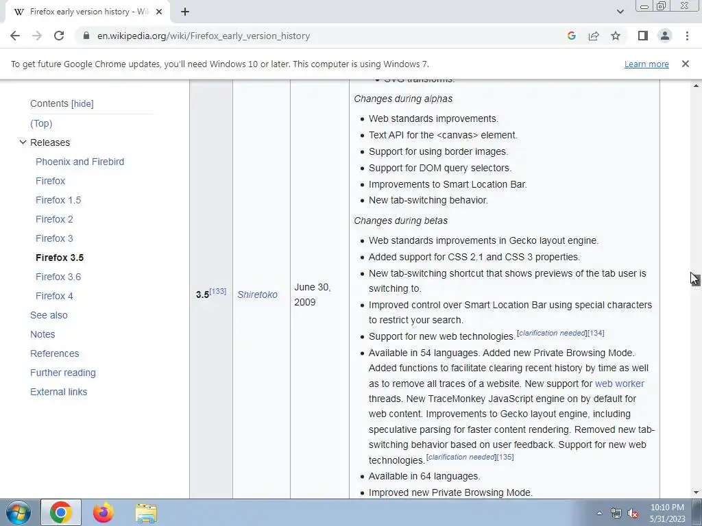Image resolution: width=702 pixels, height=526 pixels.
Task: Click the URL address bar
Action: coord(322,36)
